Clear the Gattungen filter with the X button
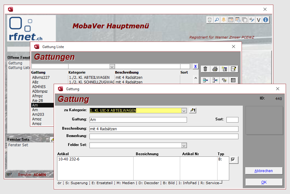Screen dimensions: 290x194 click(195, 67)
